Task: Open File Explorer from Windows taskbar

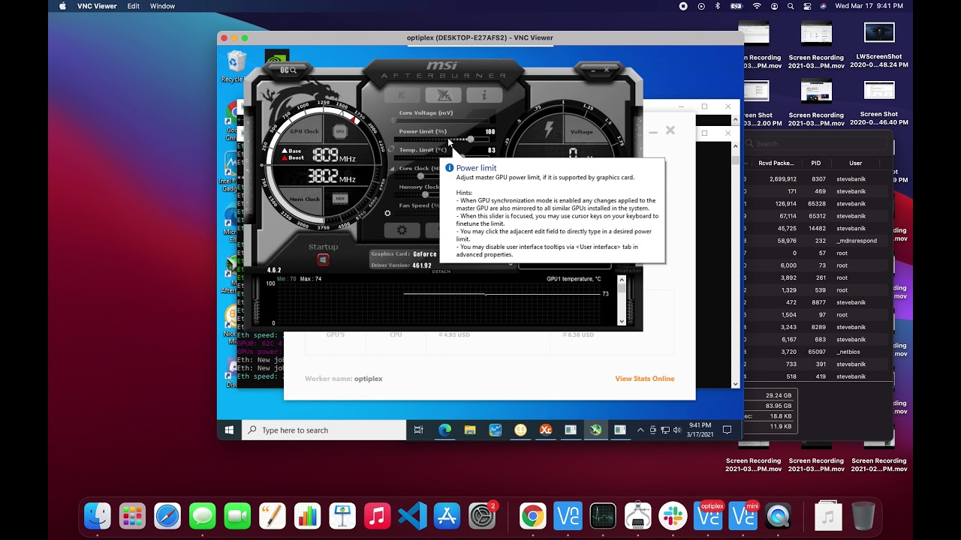Action: (470, 430)
